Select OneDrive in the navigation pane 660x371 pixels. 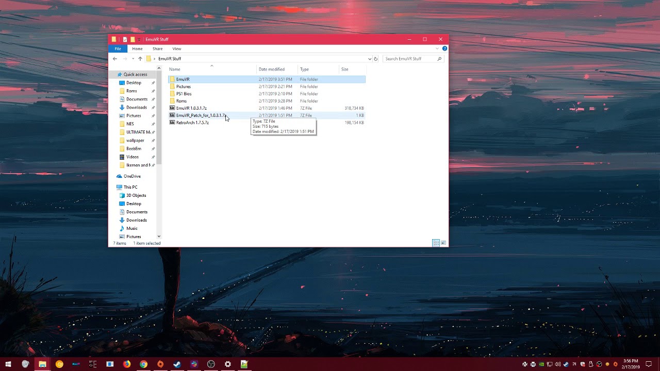132,176
